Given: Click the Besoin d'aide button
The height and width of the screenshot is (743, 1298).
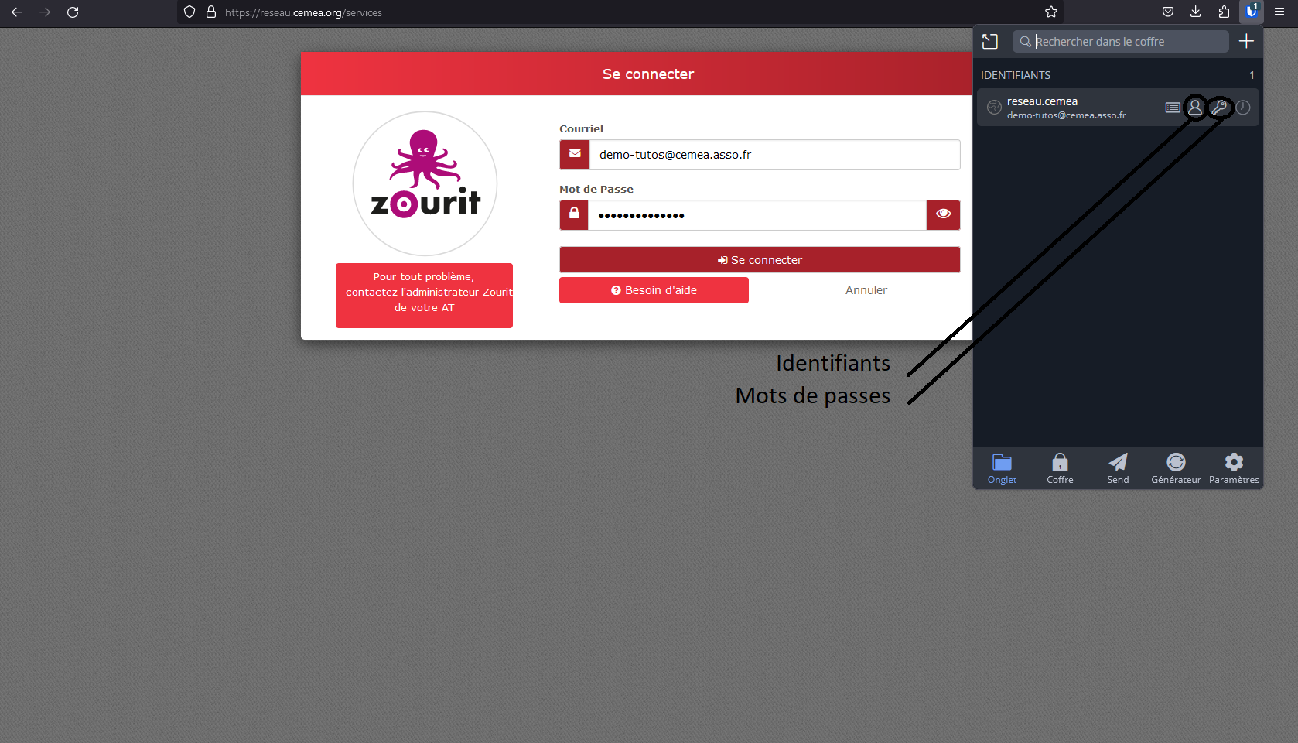Looking at the screenshot, I should [x=654, y=290].
